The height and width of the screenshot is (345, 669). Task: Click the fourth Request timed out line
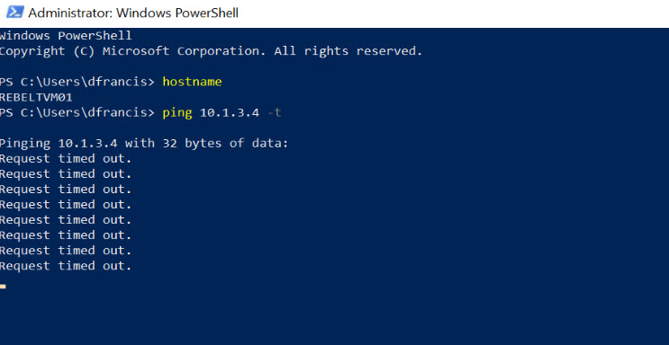(x=66, y=205)
